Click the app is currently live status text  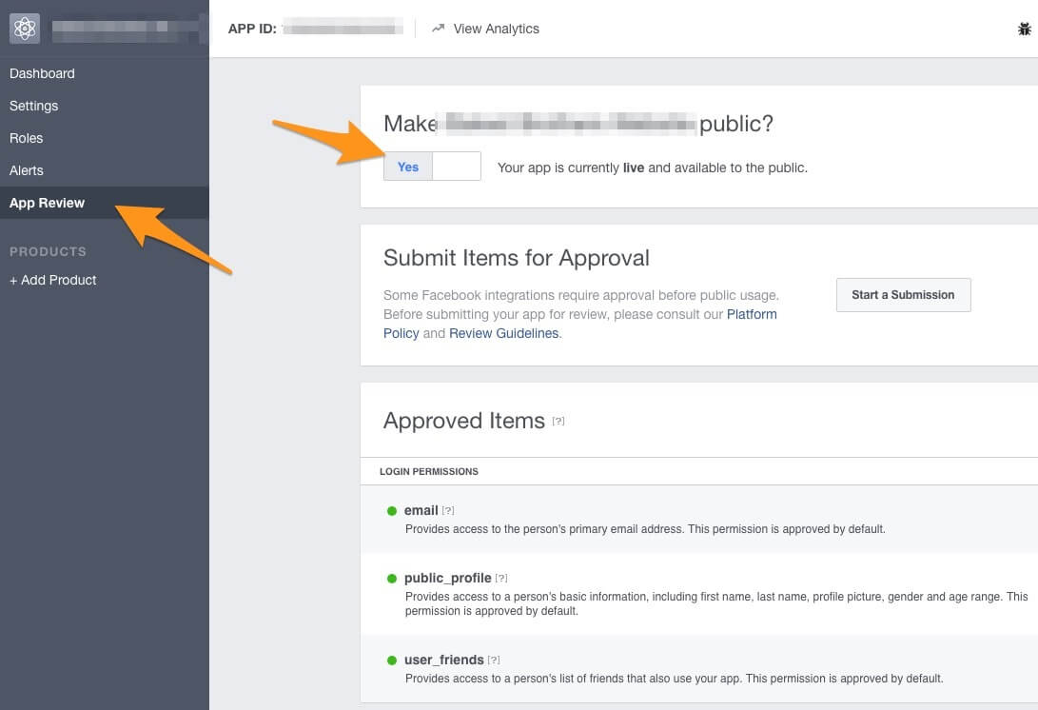652,168
